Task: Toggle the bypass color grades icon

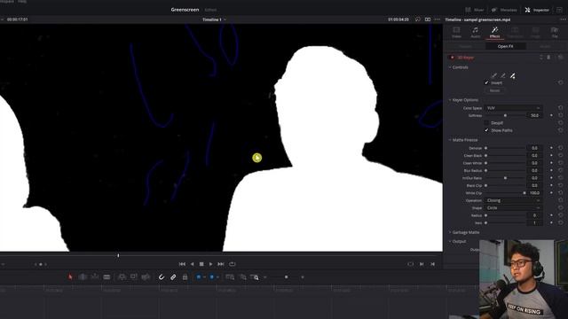Action: (418, 19)
